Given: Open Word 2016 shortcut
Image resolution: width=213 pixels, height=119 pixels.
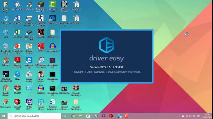Looking at the screenshot, I should click(17, 20).
